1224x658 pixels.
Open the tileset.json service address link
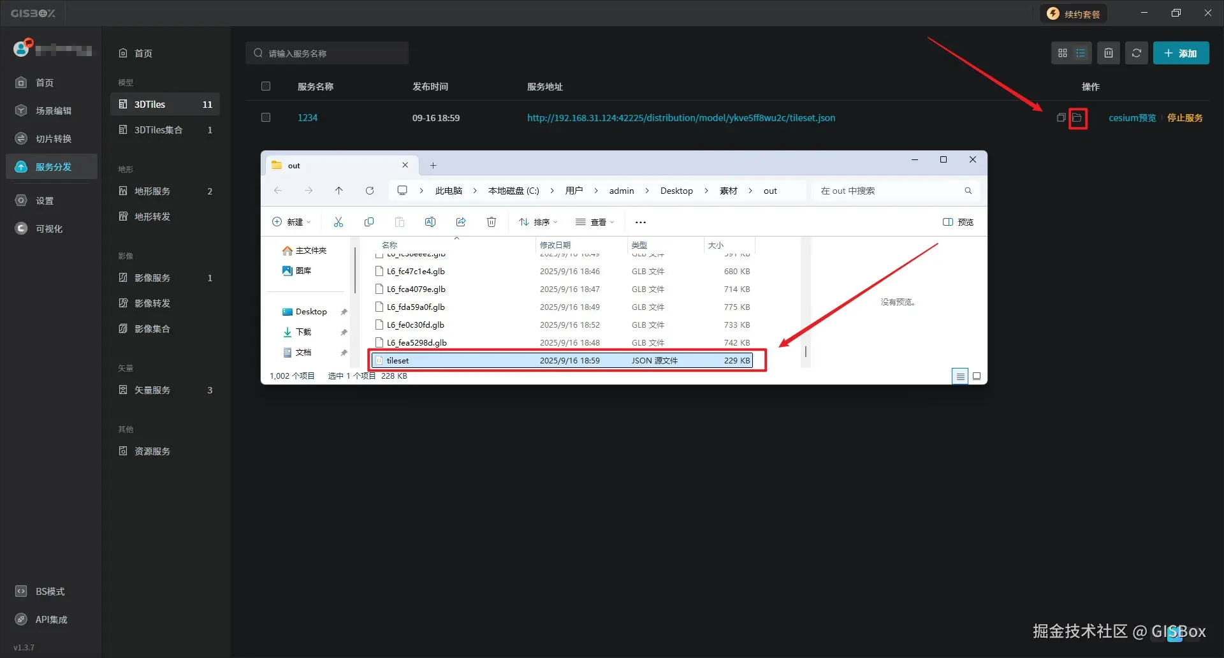click(x=681, y=118)
